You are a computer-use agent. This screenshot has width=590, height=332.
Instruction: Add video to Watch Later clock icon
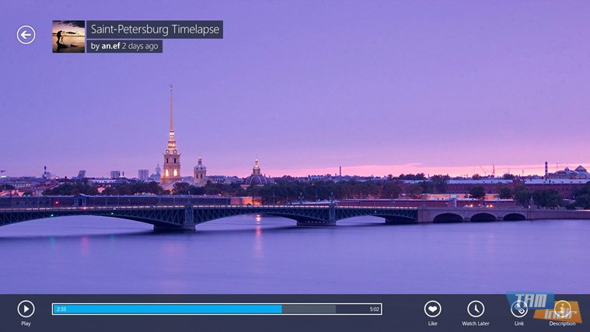click(476, 309)
